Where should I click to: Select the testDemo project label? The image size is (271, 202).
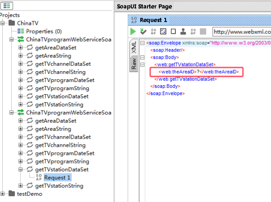29,194
